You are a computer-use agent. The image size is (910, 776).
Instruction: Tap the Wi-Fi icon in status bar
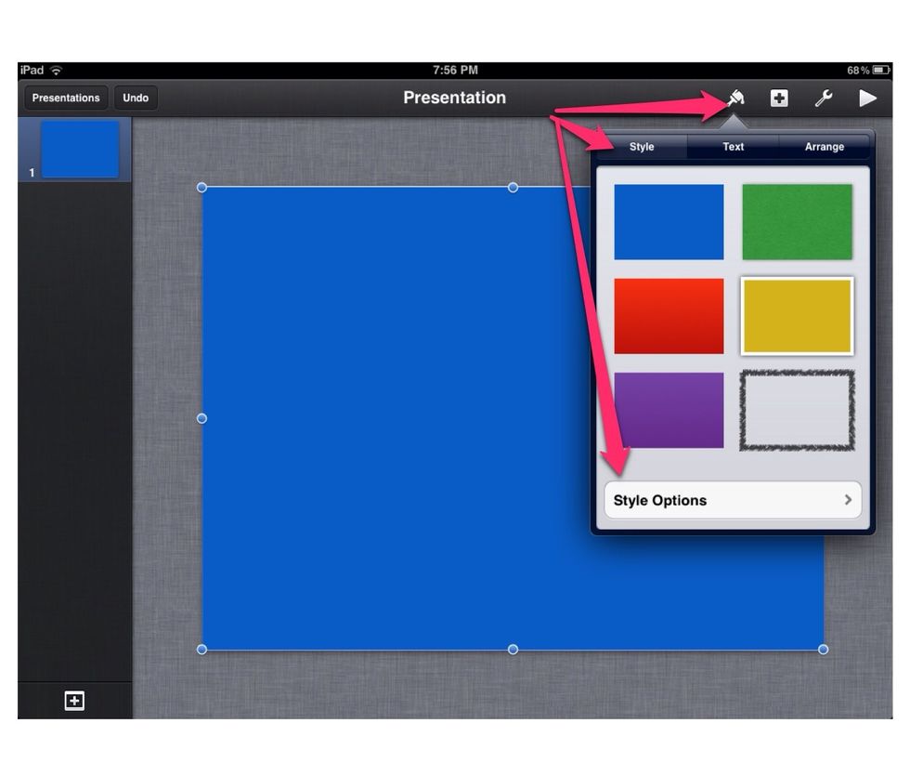[57, 71]
